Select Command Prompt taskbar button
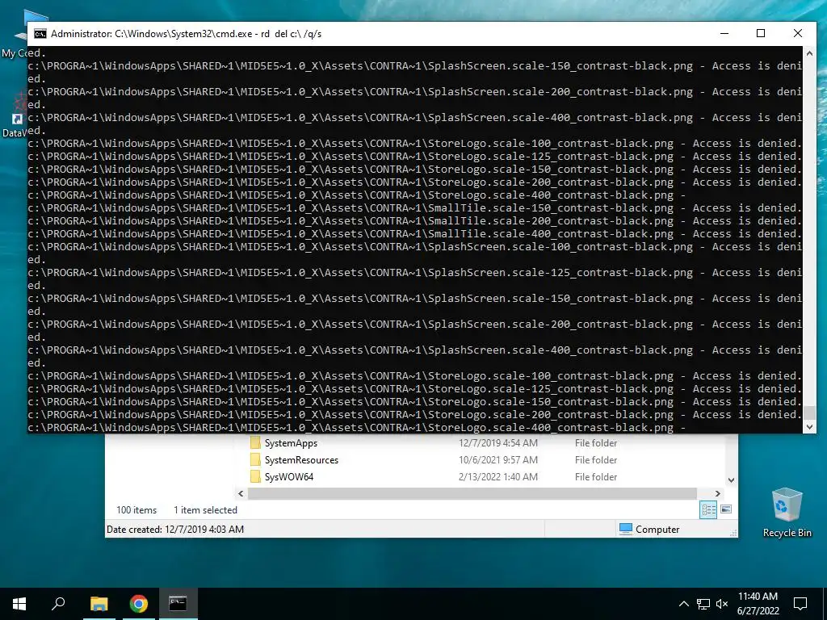The image size is (827, 620). (178, 604)
